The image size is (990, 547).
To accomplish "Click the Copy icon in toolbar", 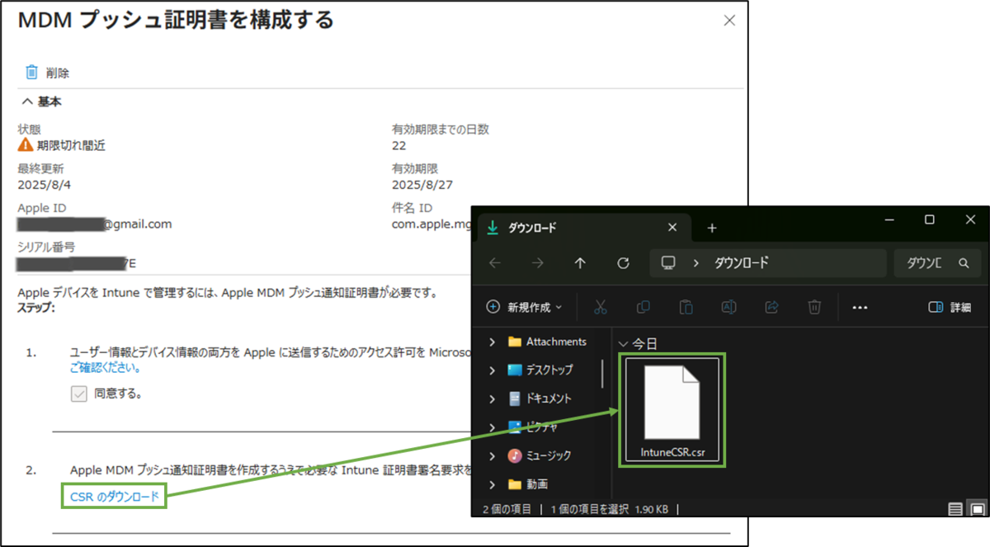I will coord(643,307).
